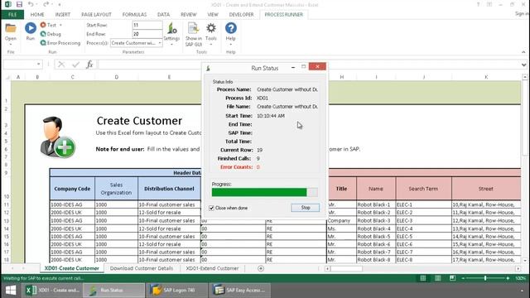530x298 pixels.
Task: Click the zoom slider handle in status bar
Action: click(x=485, y=278)
